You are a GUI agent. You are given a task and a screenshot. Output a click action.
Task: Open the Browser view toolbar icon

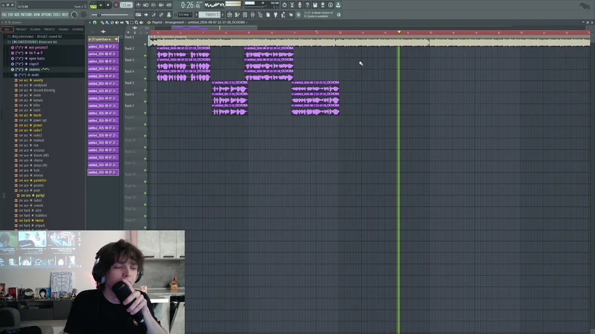(x=260, y=14)
